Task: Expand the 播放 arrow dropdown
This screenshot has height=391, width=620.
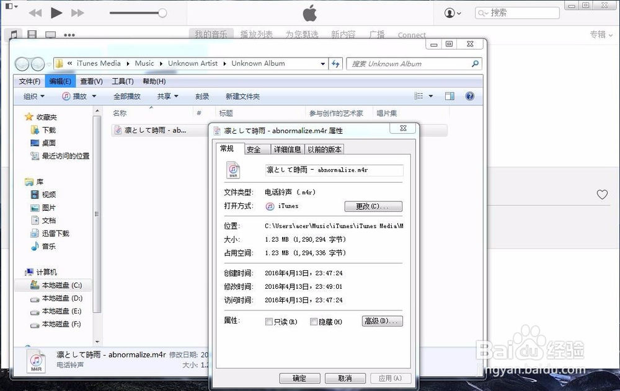Action: coord(94,97)
